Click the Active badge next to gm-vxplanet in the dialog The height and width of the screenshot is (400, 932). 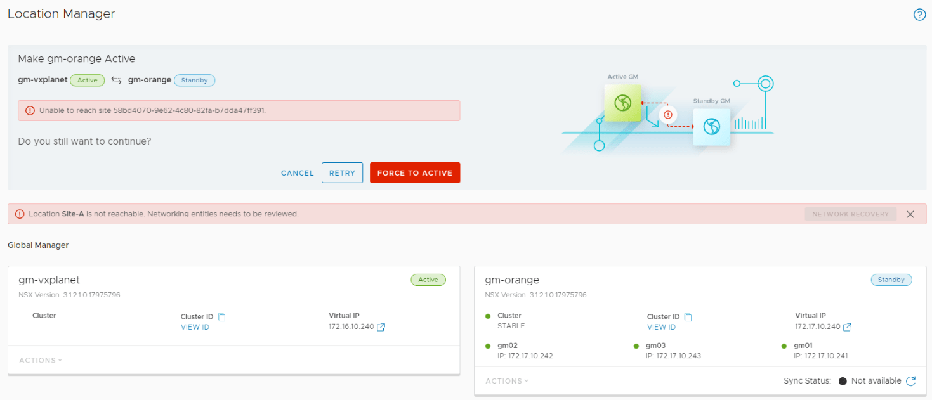88,81
